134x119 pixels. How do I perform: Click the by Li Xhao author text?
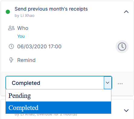tap(24, 16)
